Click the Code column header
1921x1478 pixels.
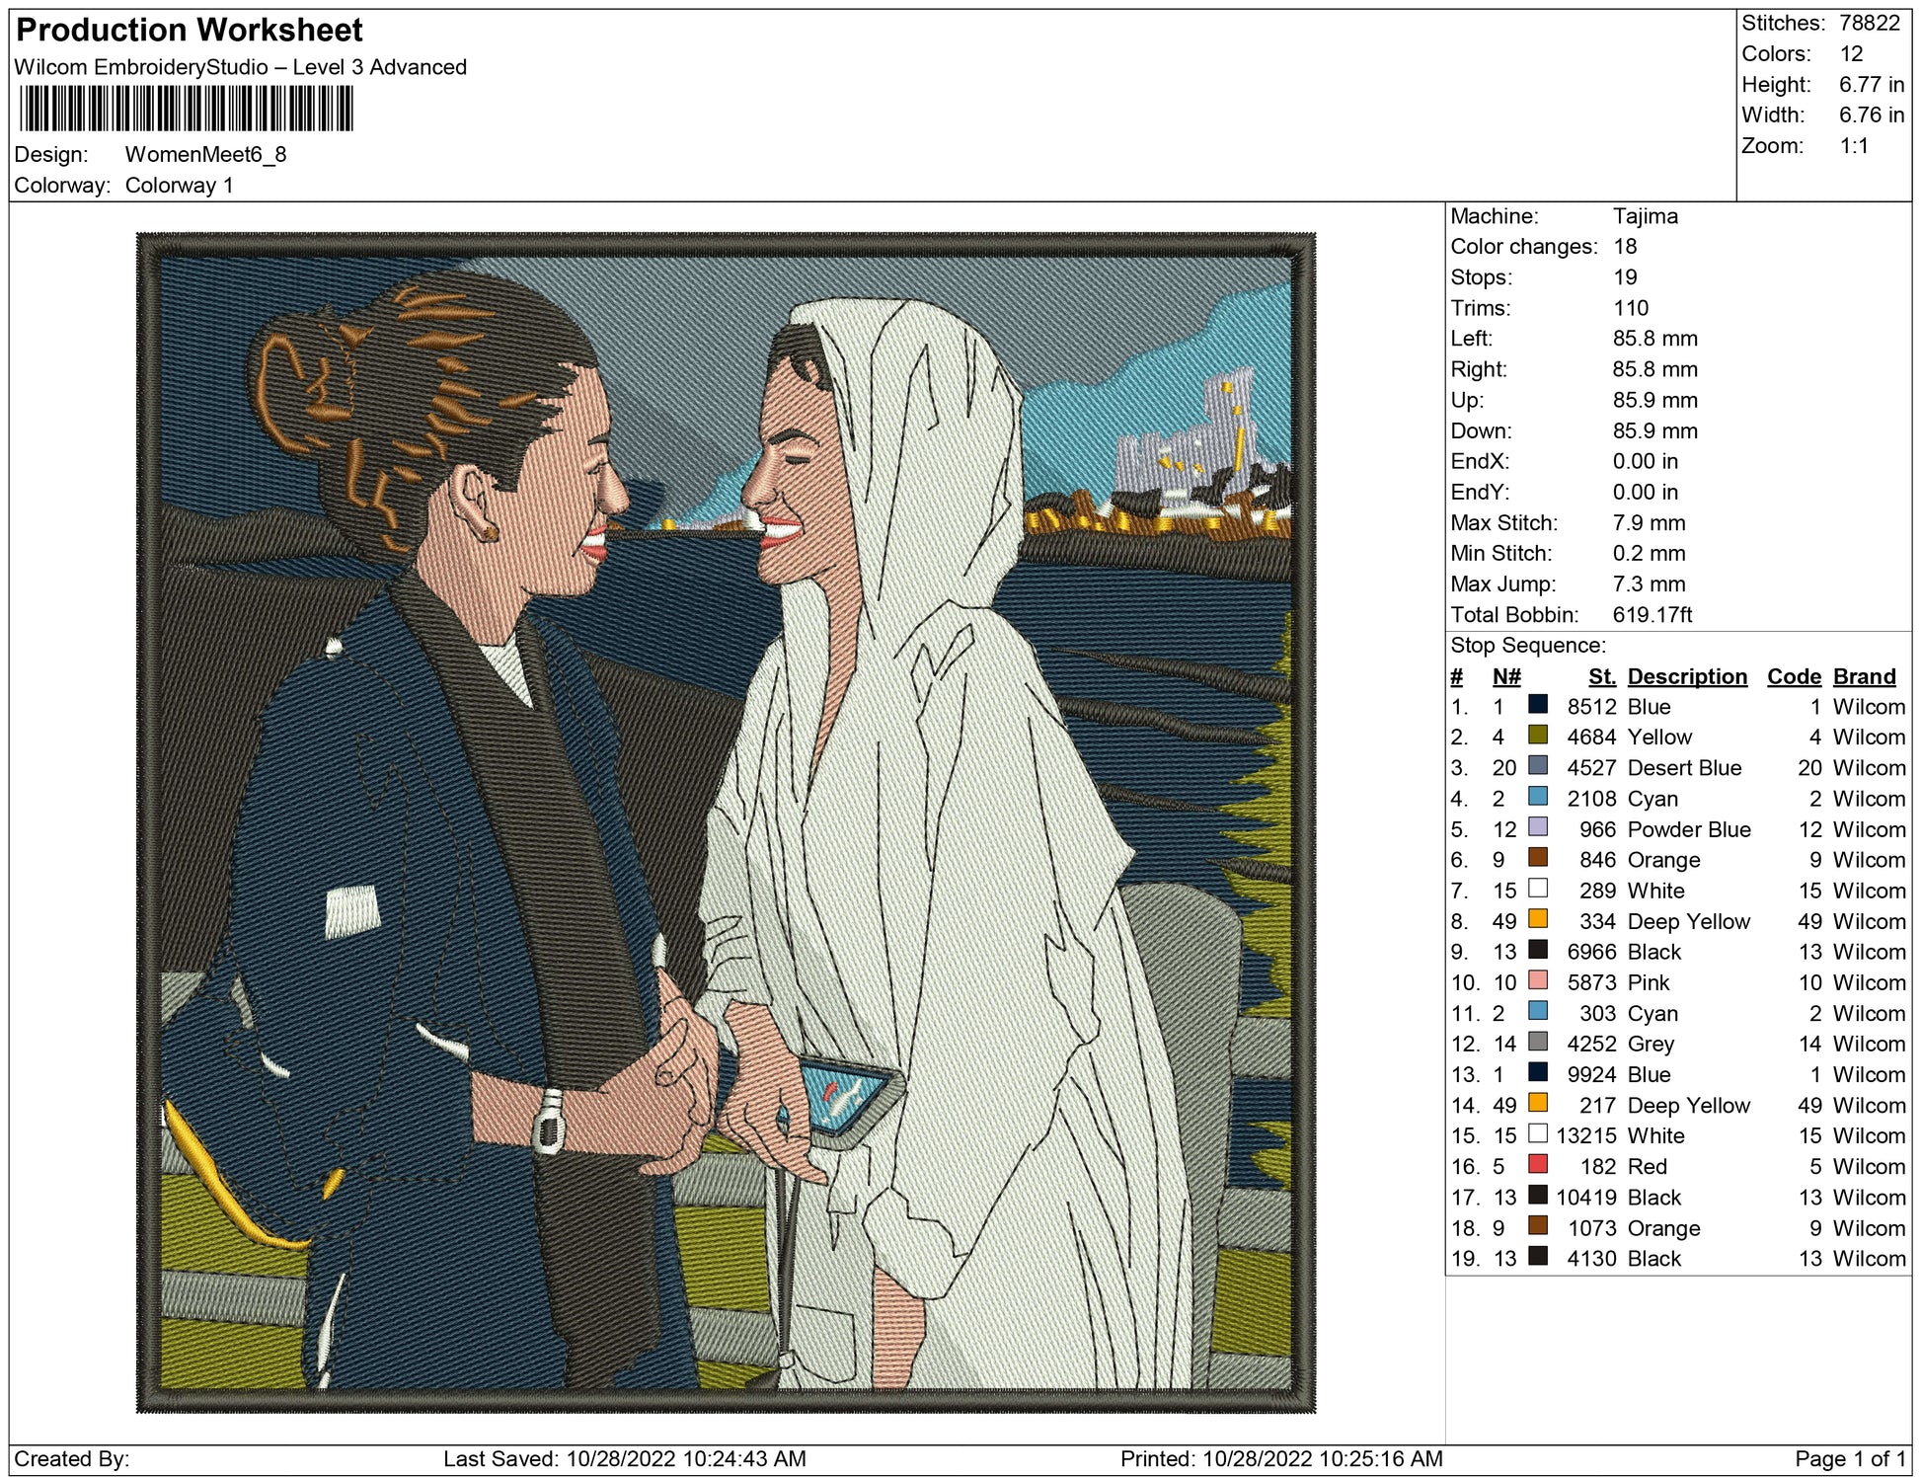tap(1793, 676)
